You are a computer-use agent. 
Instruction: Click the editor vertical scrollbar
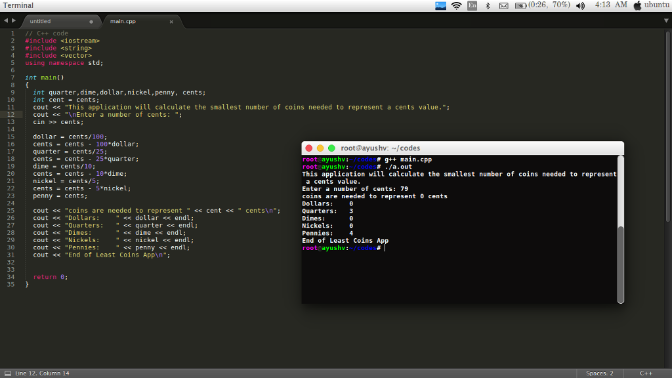tap(669, 127)
